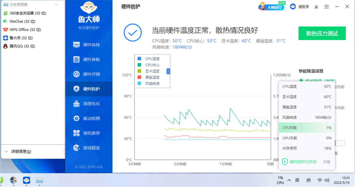Image resolution: width=355 pixels, height=187 pixels.
Task: Open the QQ avatar icon on the taskbar
Action: coord(13,180)
